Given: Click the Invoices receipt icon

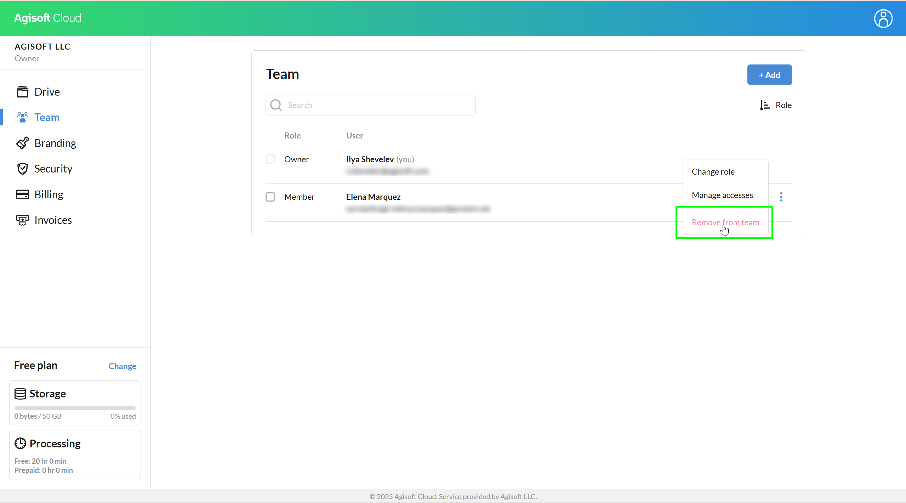Looking at the screenshot, I should (22, 220).
